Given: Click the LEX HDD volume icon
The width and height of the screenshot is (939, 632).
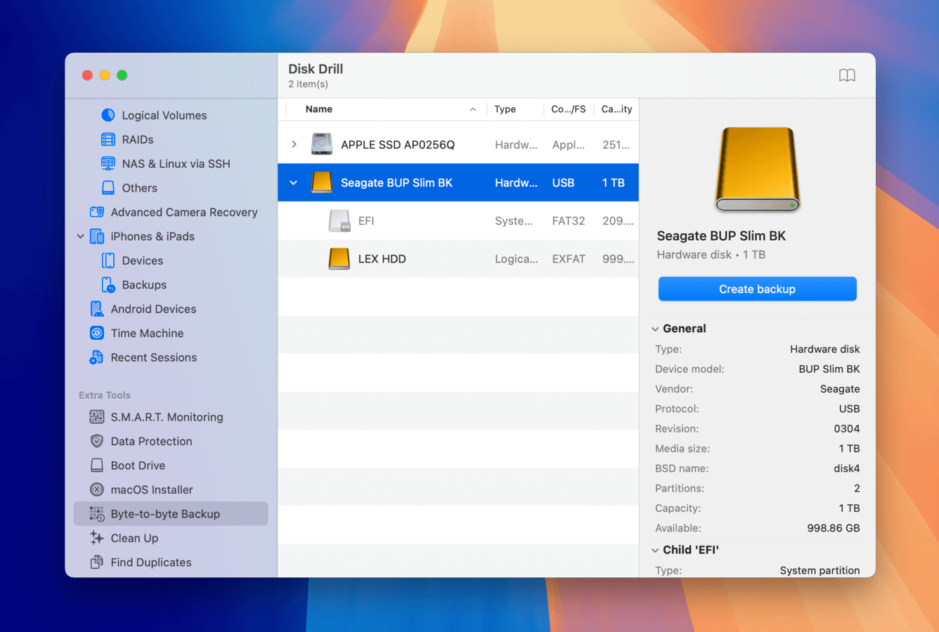Looking at the screenshot, I should pyautogui.click(x=339, y=258).
